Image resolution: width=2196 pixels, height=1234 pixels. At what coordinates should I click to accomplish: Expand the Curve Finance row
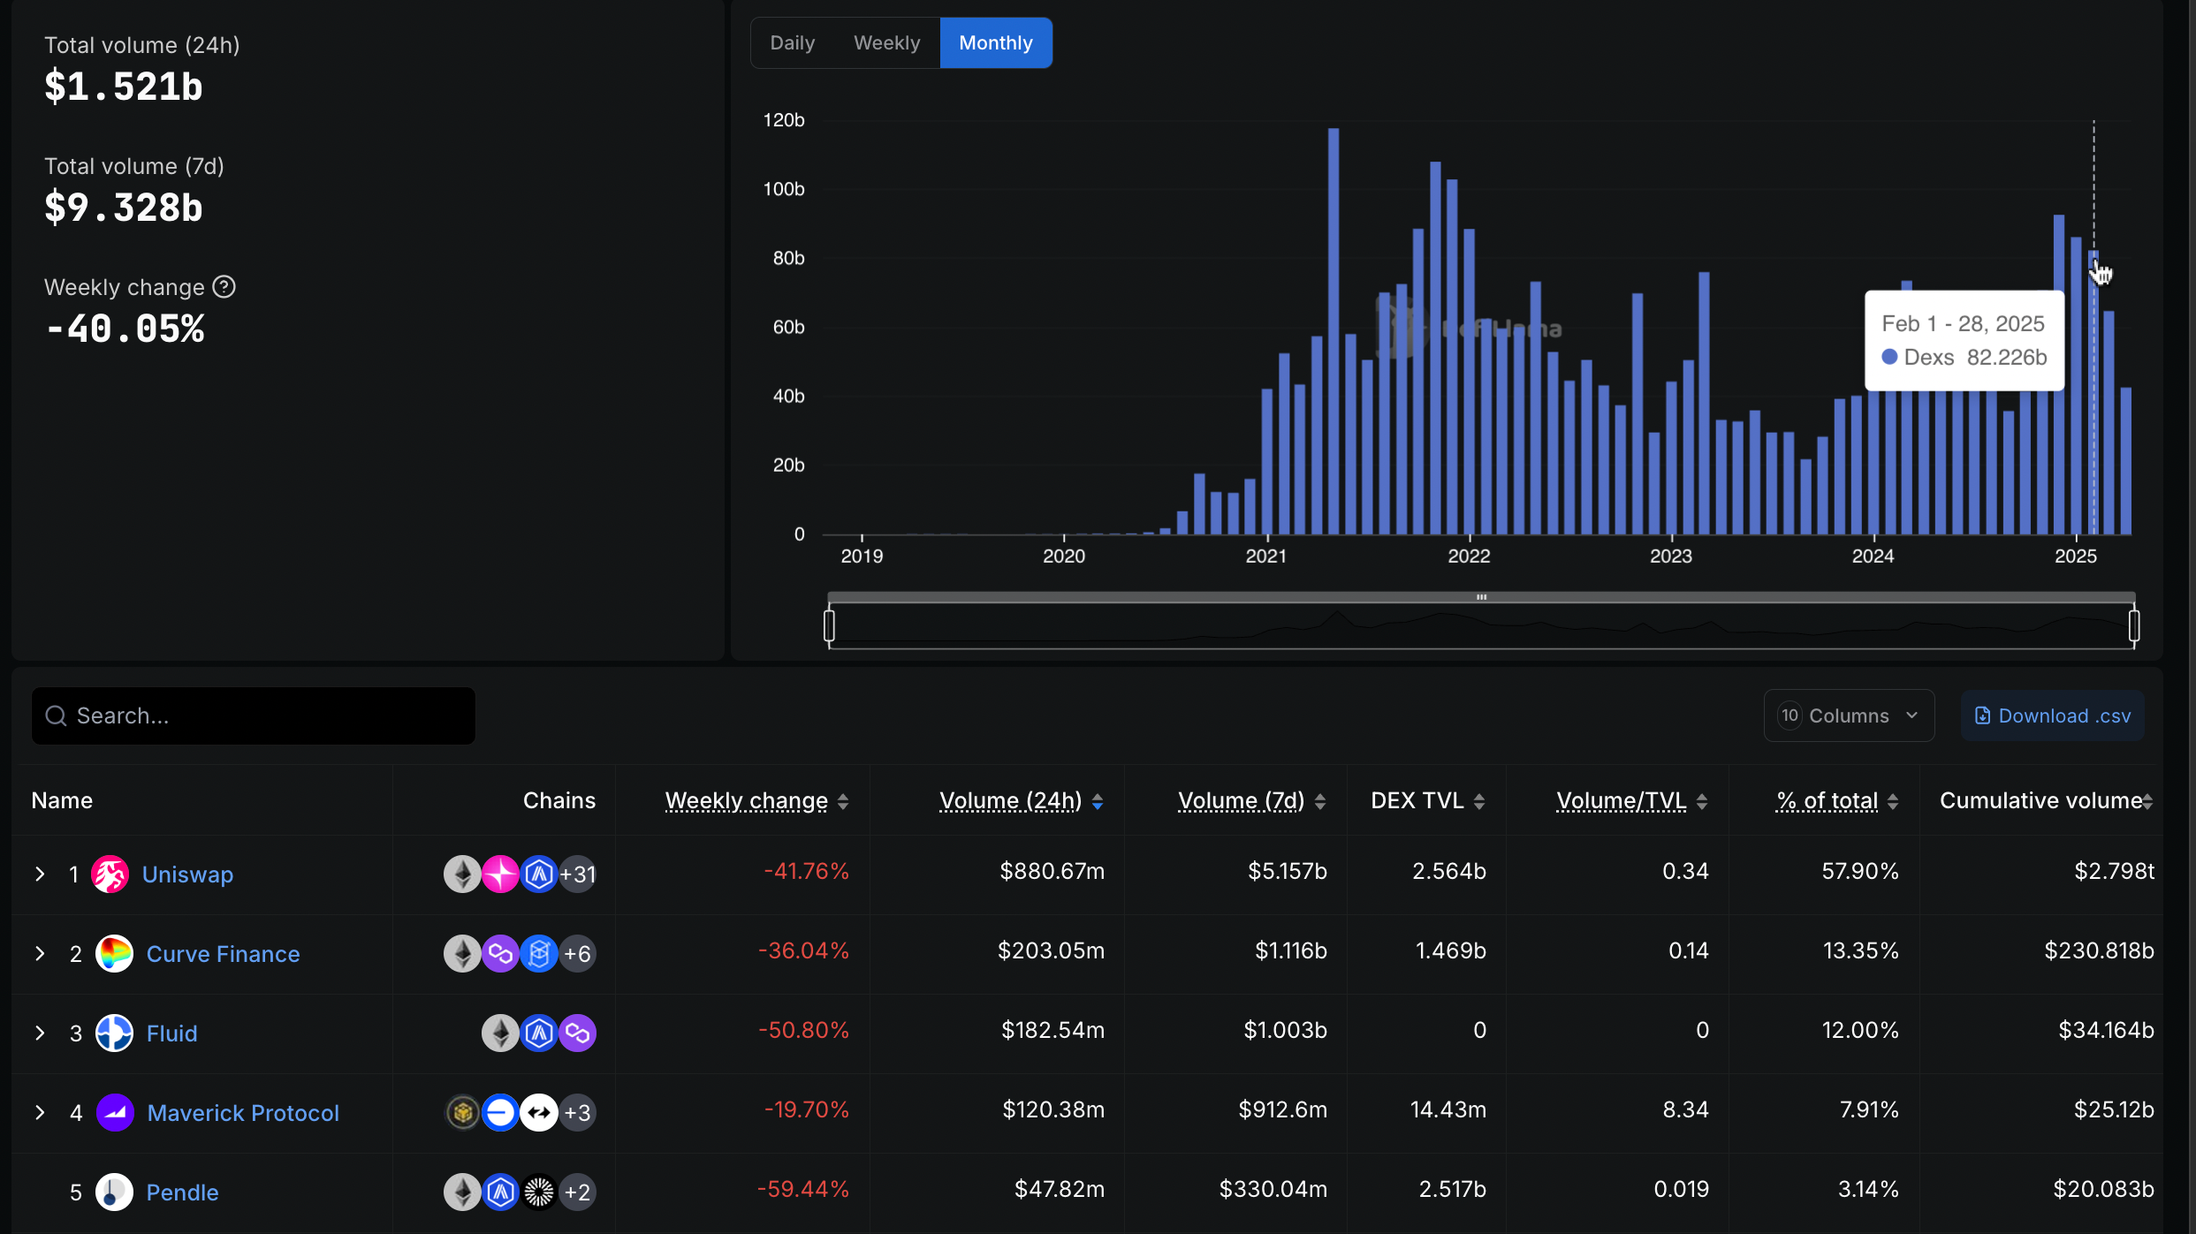[x=40, y=953]
